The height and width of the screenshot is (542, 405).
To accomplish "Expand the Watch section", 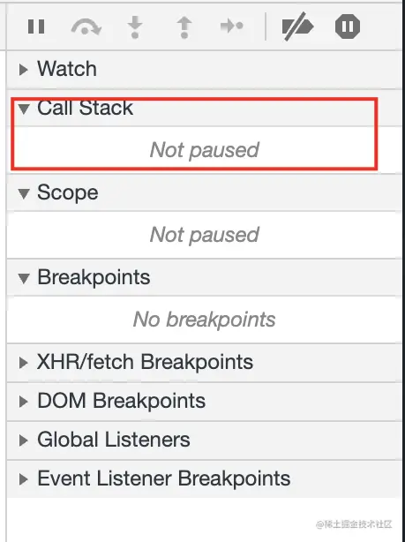I will pyautogui.click(x=24, y=70).
